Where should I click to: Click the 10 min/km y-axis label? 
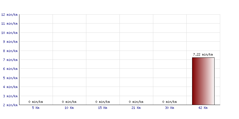tap(9, 33)
